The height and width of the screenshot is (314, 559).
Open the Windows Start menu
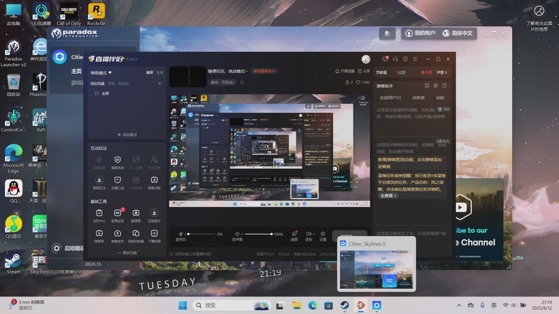182,306
